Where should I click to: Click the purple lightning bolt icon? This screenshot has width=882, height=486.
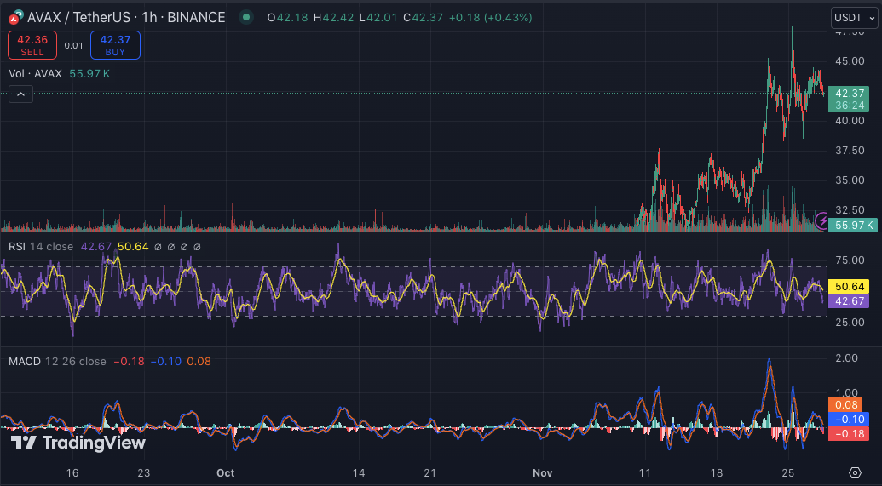pyautogui.click(x=821, y=220)
